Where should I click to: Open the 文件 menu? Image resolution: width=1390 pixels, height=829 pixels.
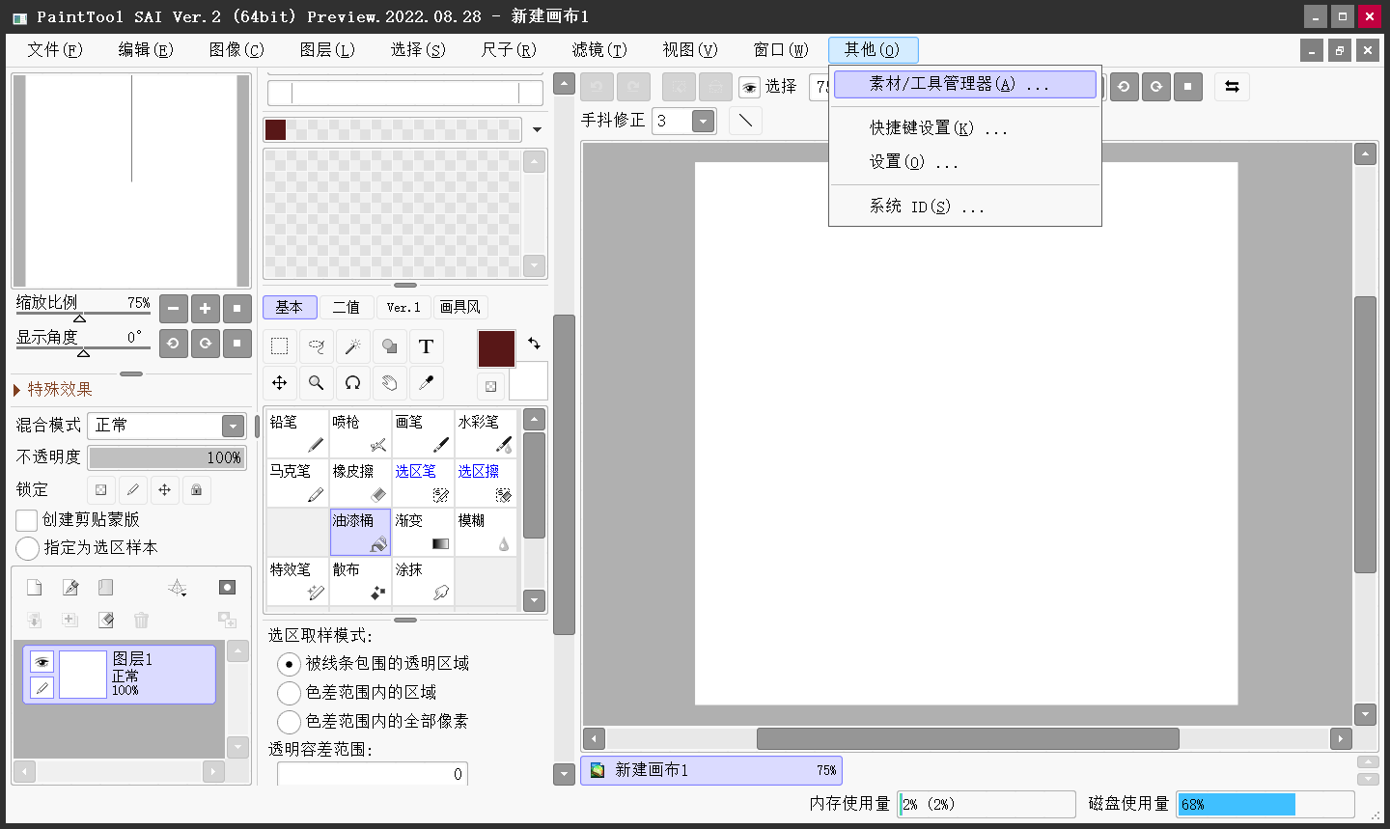[x=55, y=49]
